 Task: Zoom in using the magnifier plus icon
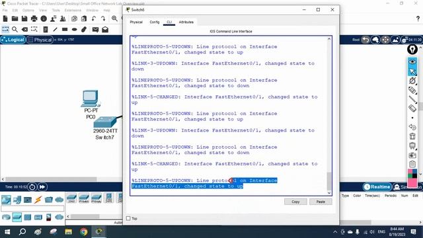tap(114, 19)
